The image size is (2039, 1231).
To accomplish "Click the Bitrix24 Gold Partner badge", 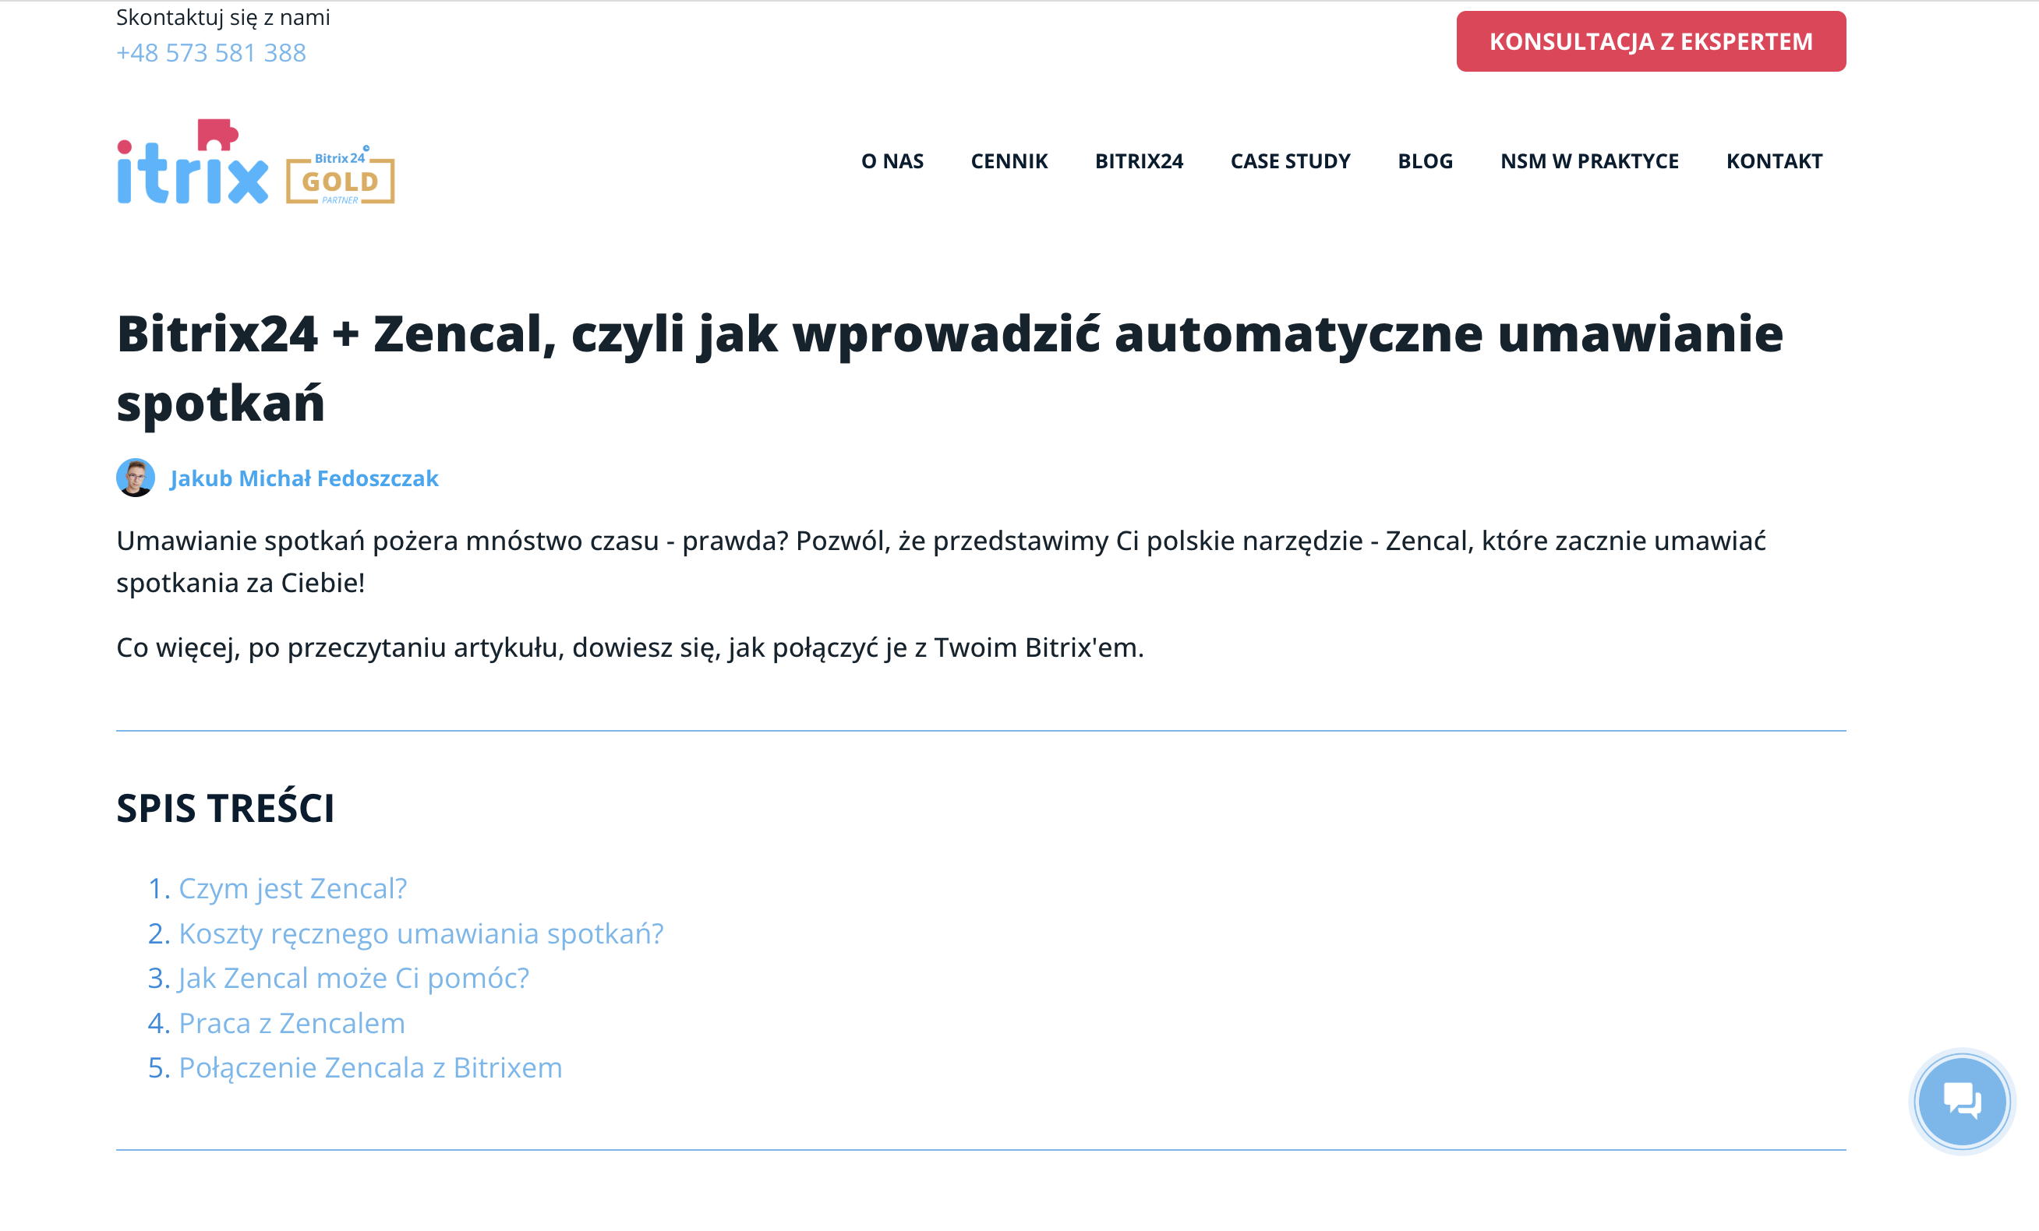I will pyautogui.click(x=341, y=175).
